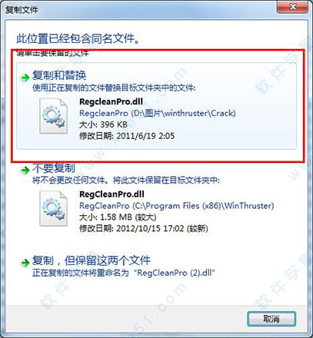Click the RegcleanPro.dll filename in the Crack folder

click(x=111, y=101)
